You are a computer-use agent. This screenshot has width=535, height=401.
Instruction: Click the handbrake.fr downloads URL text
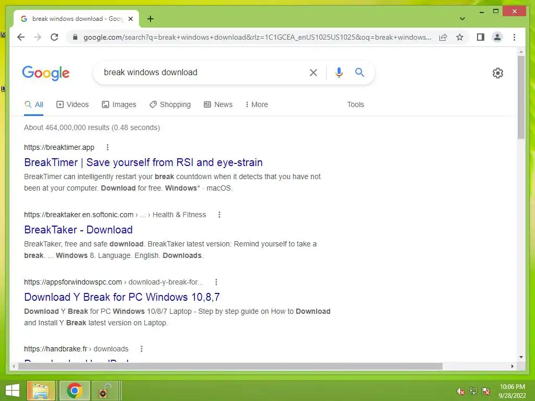coord(76,349)
